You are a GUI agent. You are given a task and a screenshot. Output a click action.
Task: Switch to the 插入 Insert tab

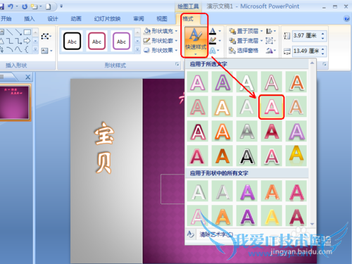coord(29,19)
